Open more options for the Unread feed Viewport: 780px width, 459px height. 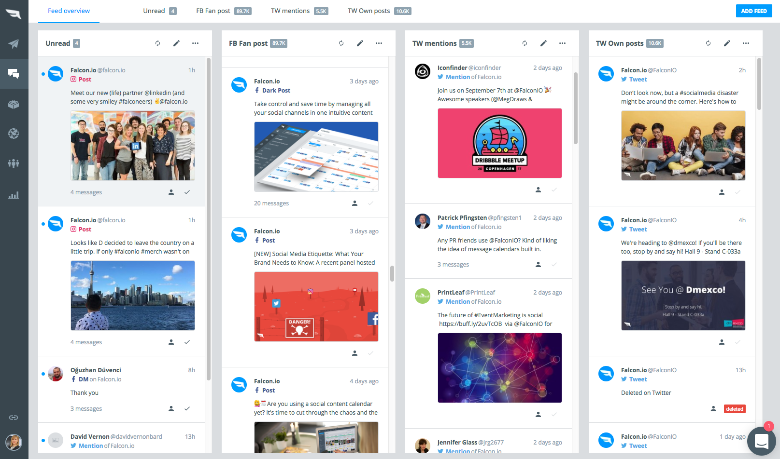tap(195, 43)
